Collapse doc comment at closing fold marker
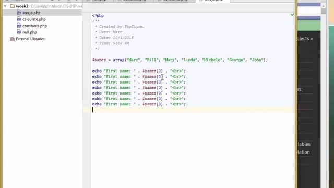334x188 pixels. (90, 49)
